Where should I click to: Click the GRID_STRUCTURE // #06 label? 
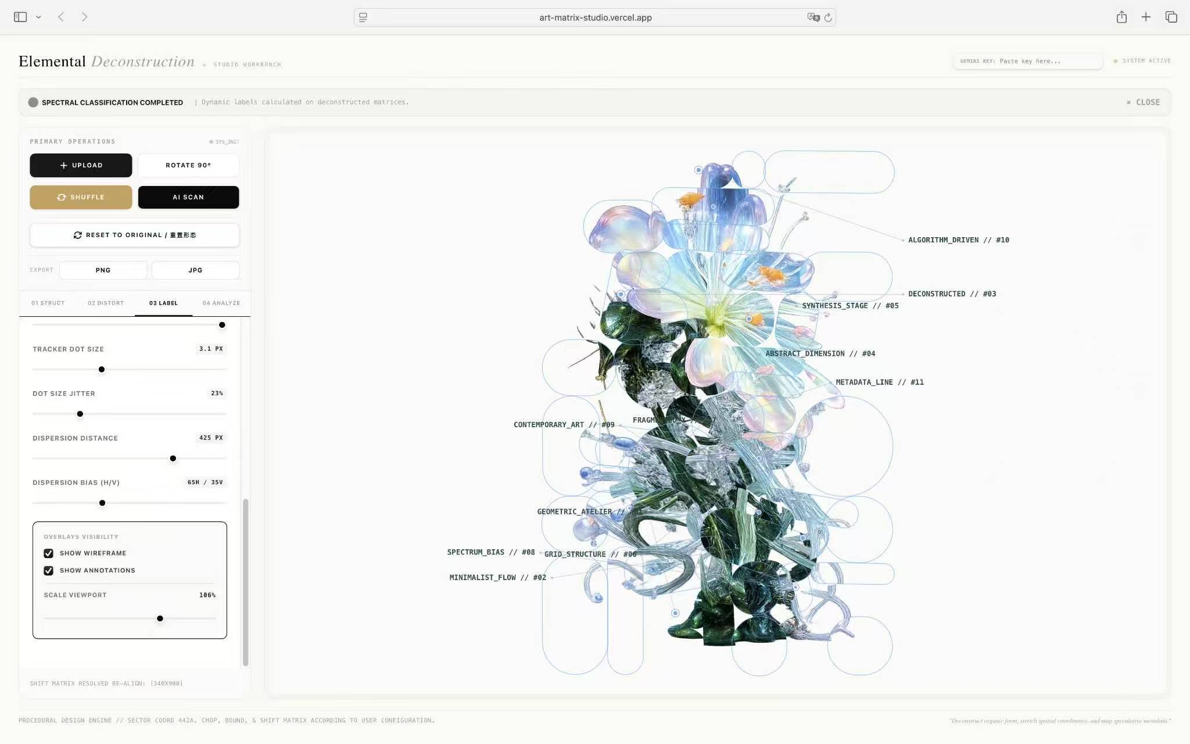(x=590, y=555)
